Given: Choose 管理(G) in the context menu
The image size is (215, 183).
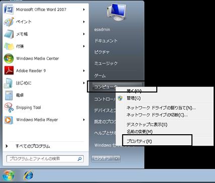Looking at the screenshot, I should pyautogui.click(x=134, y=98).
